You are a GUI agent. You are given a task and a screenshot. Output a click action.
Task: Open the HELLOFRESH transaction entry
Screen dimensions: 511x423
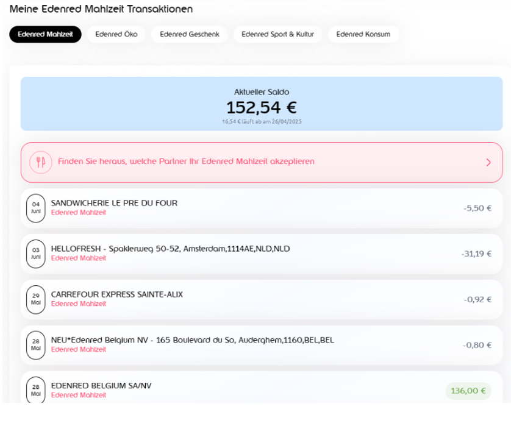tap(170, 249)
